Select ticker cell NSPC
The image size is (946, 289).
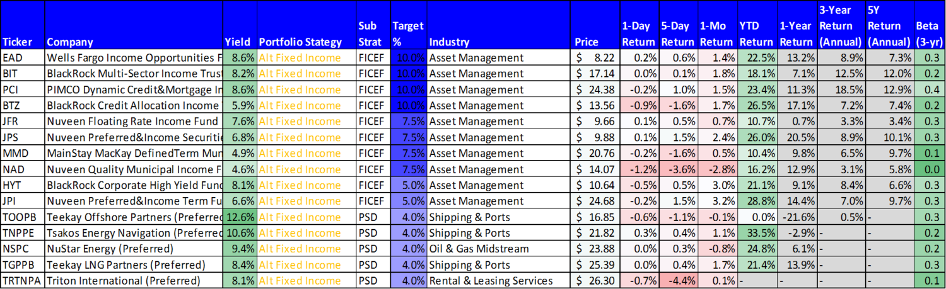pos(23,249)
